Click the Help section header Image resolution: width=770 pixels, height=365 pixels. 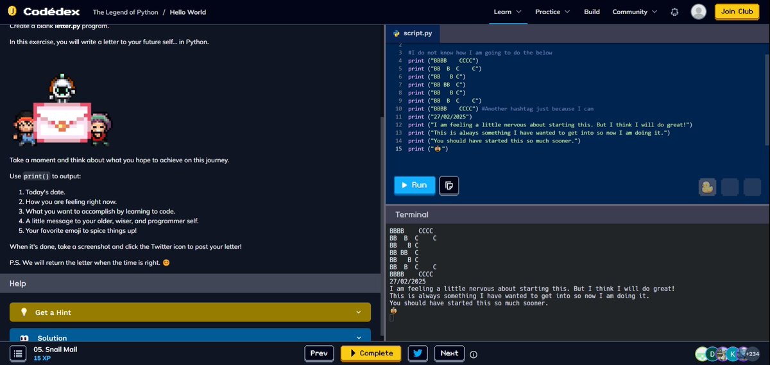click(191, 283)
